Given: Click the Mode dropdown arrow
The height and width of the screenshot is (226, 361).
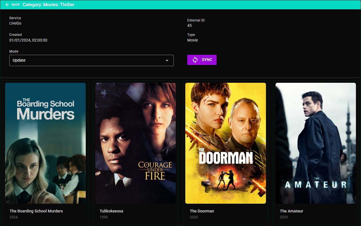Looking at the screenshot, I should pyautogui.click(x=167, y=60).
